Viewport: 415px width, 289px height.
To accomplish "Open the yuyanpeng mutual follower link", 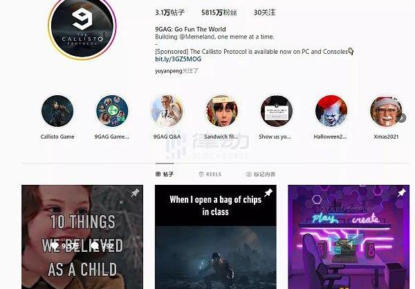I will (x=169, y=71).
